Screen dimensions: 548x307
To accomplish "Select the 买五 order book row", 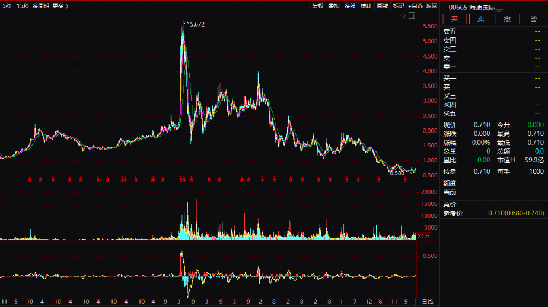I will (x=493, y=113).
